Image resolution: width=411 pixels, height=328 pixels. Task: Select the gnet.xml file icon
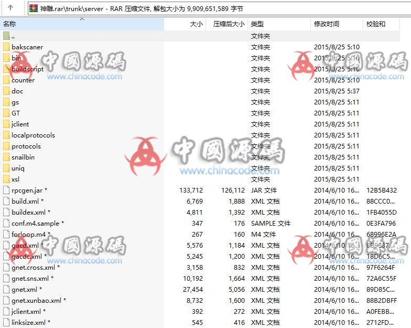tap(6, 290)
